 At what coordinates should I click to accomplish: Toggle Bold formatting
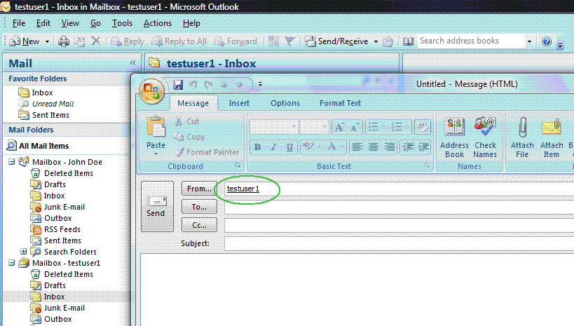tap(257, 147)
